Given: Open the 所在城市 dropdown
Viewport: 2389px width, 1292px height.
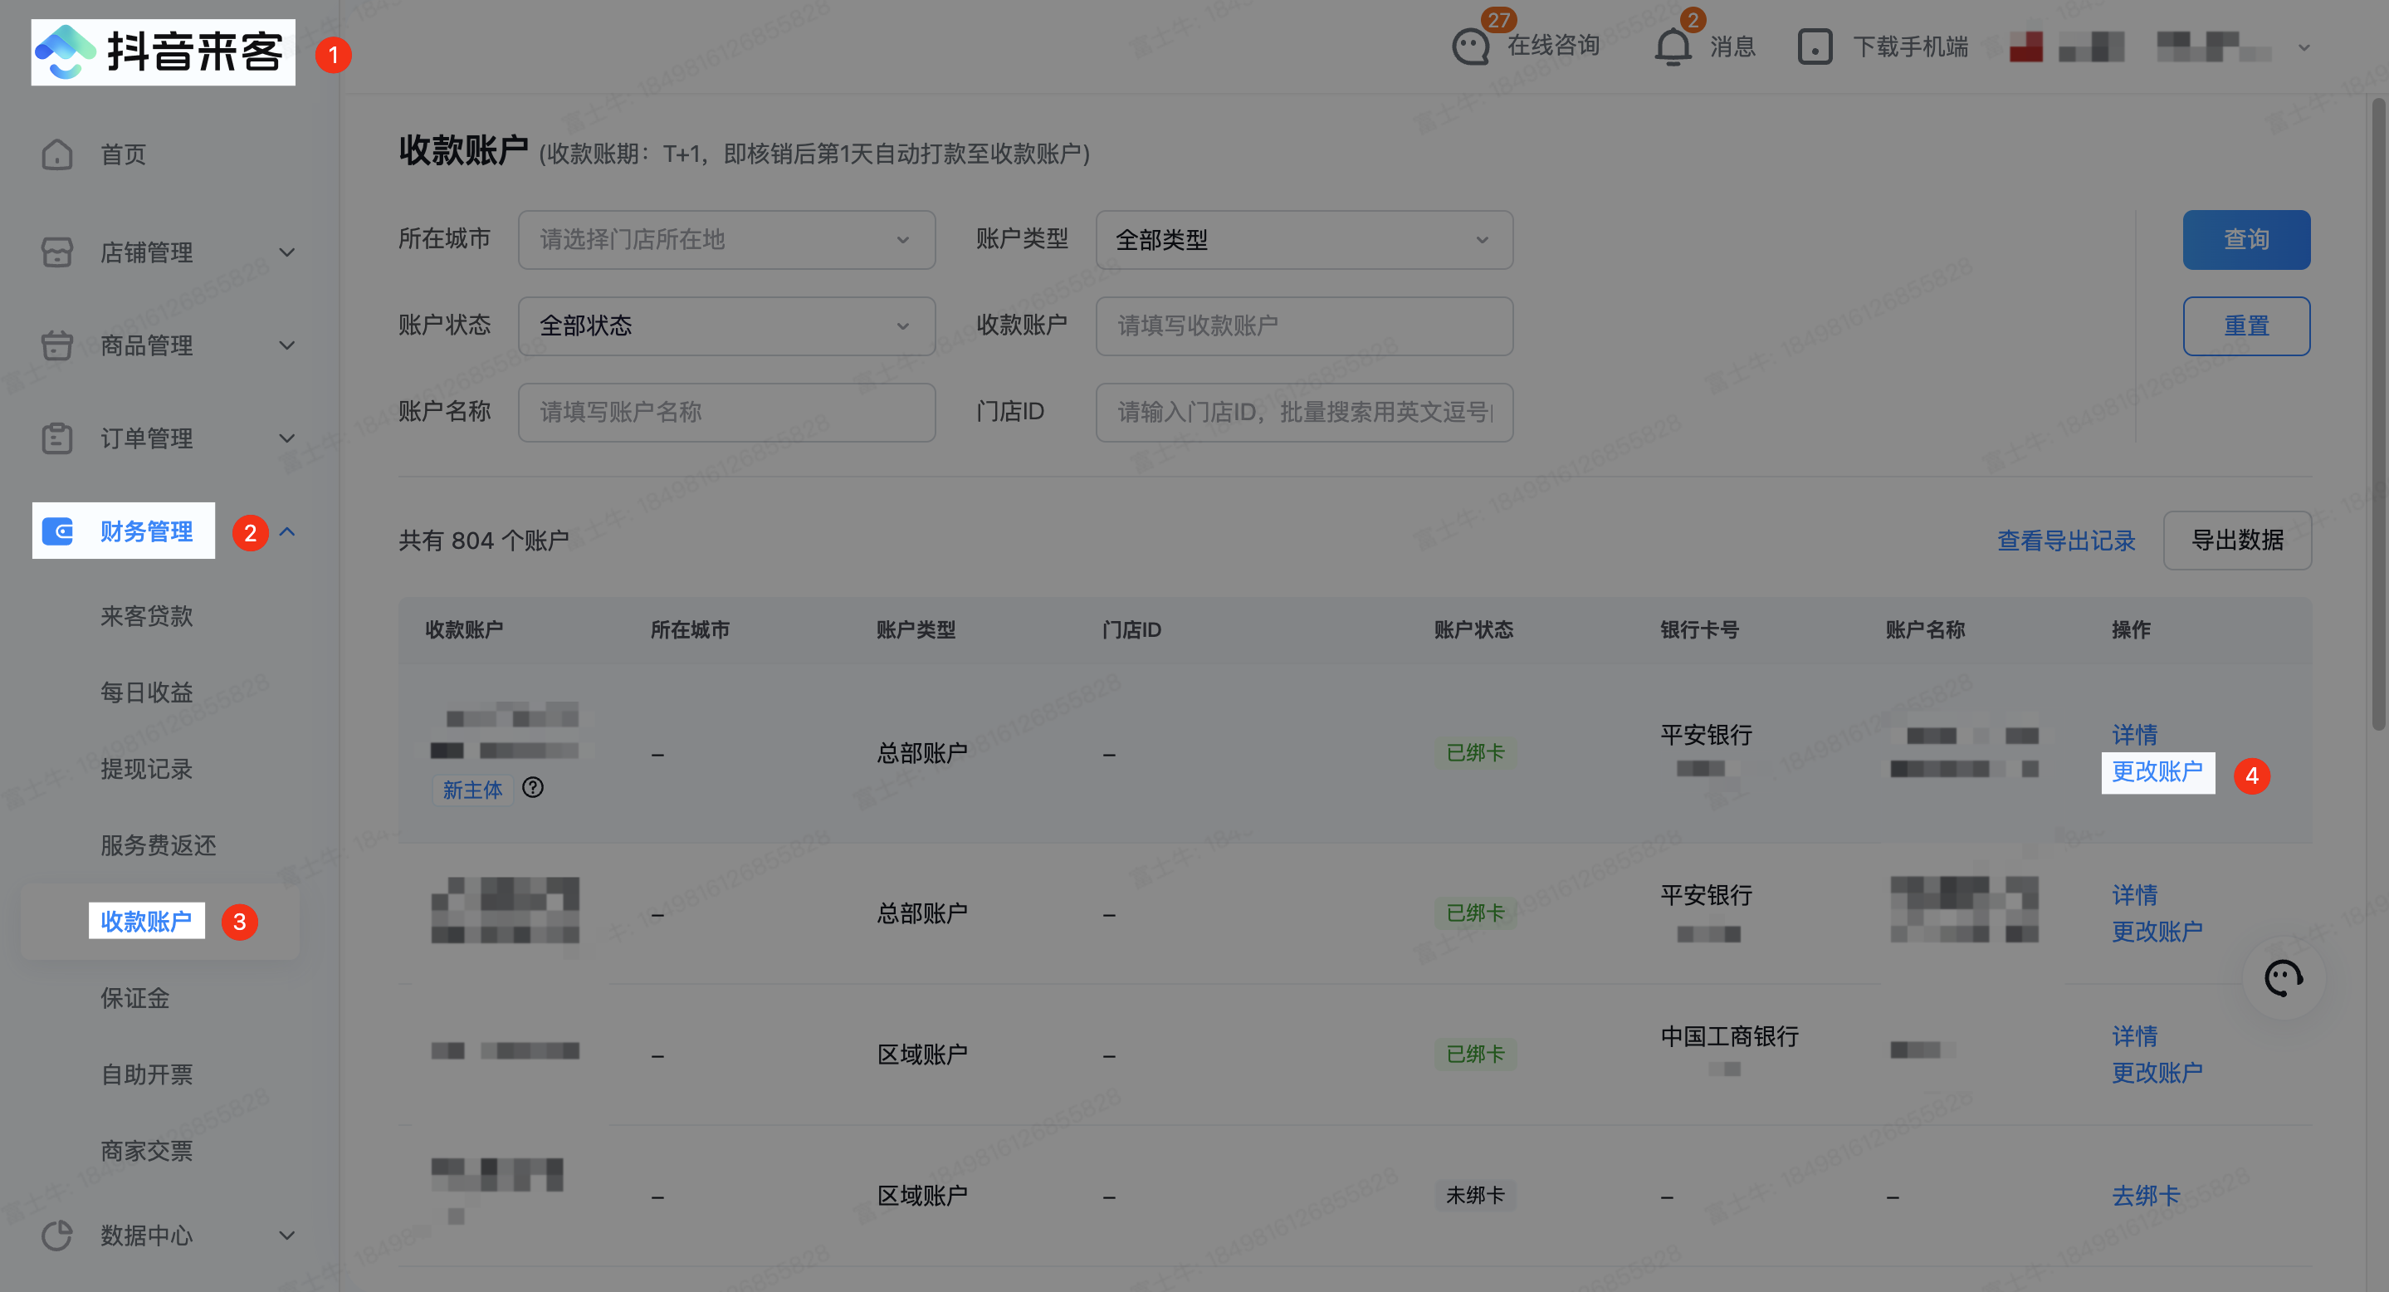Looking at the screenshot, I should point(726,239).
